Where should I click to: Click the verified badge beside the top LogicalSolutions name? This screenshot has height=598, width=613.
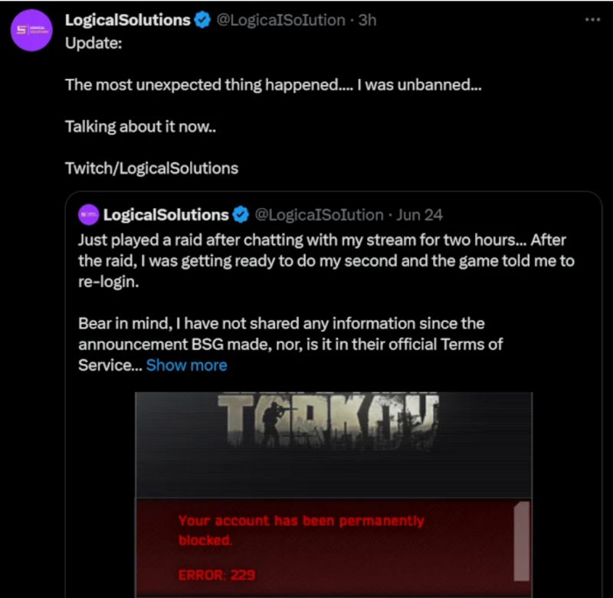point(202,21)
